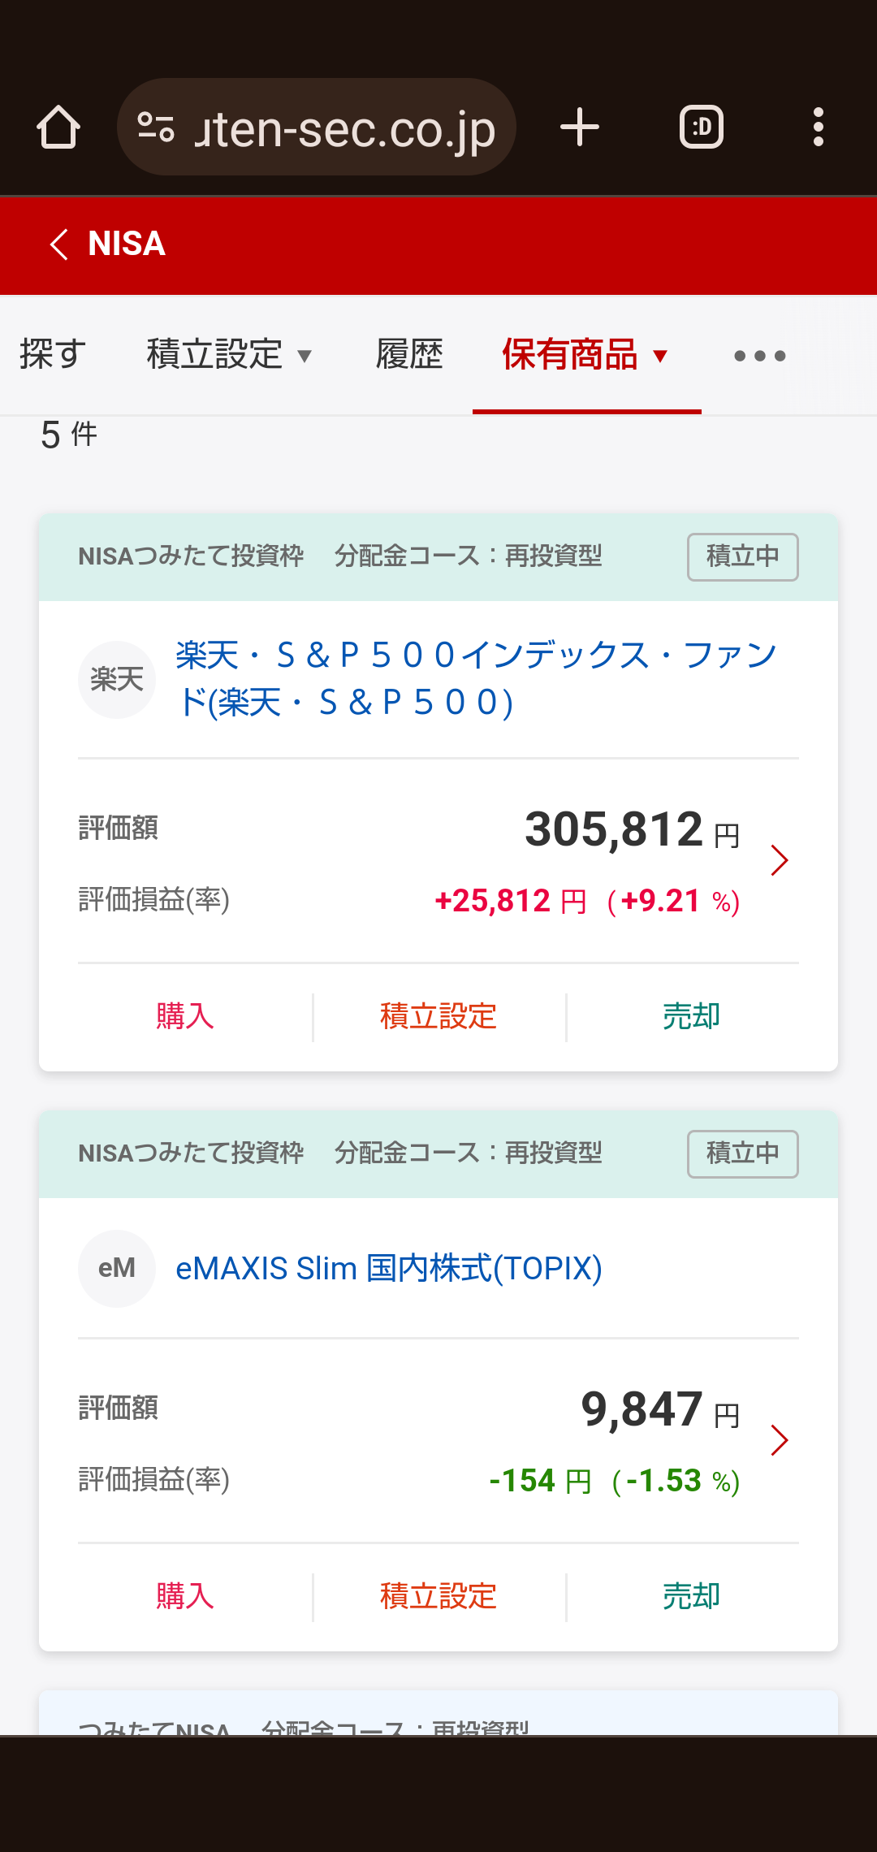This screenshot has width=877, height=1852.
Task: Open the 楽天・S&P500インデックス・ファンド link
Action: point(476,679)
